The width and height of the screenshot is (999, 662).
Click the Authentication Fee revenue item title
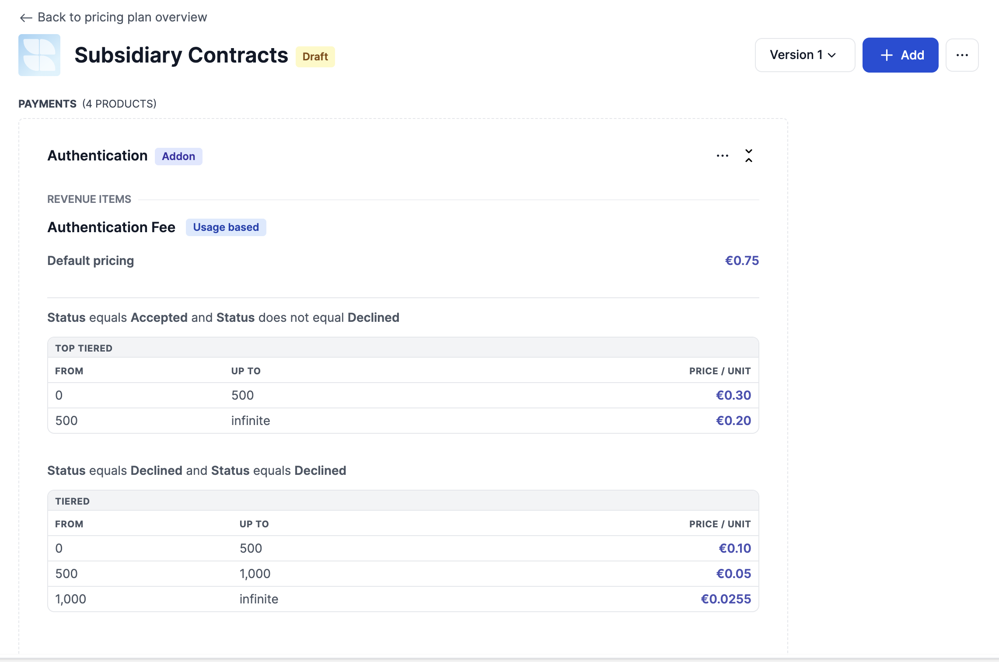click(111, 227)
